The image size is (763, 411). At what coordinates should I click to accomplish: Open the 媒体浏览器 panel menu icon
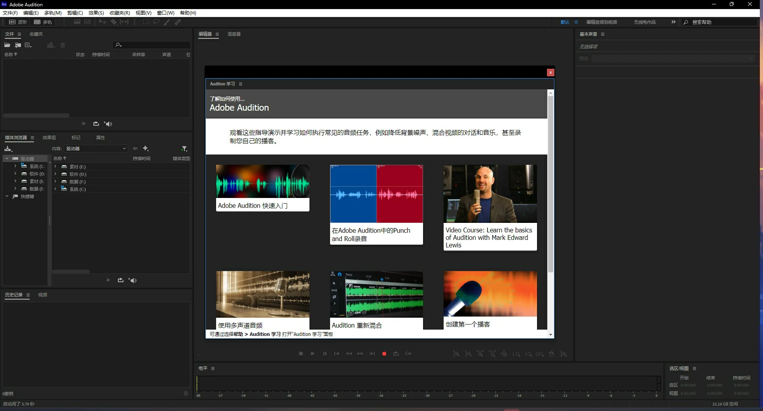click(x=32, y=138)
